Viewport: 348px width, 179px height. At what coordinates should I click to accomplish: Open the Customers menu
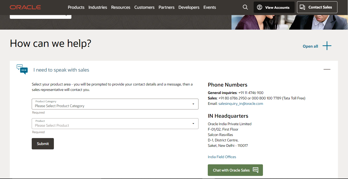(x=144, y=7)
